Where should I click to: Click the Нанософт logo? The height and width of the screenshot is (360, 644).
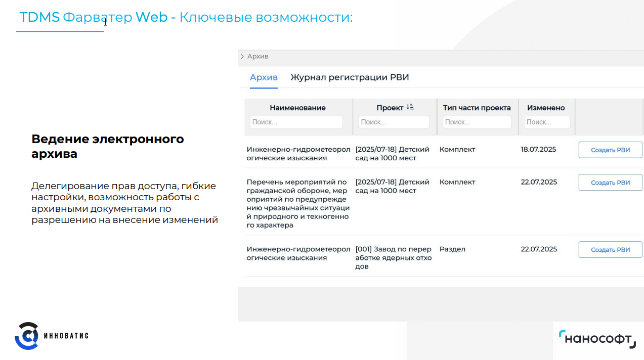[597, 339]
